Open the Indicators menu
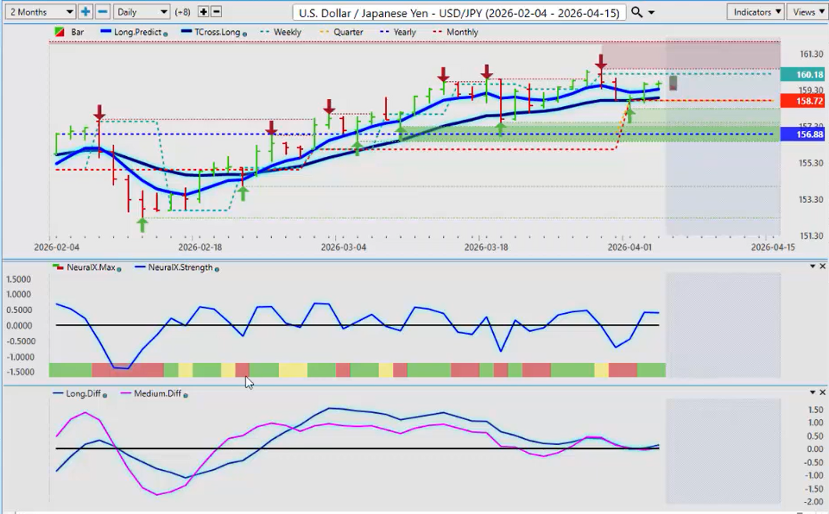The image size is (829, 514). 756,12
